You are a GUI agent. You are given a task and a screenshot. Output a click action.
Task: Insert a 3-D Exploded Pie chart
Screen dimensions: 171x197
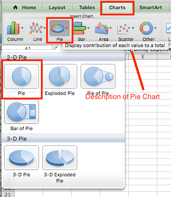pos(60,157)
